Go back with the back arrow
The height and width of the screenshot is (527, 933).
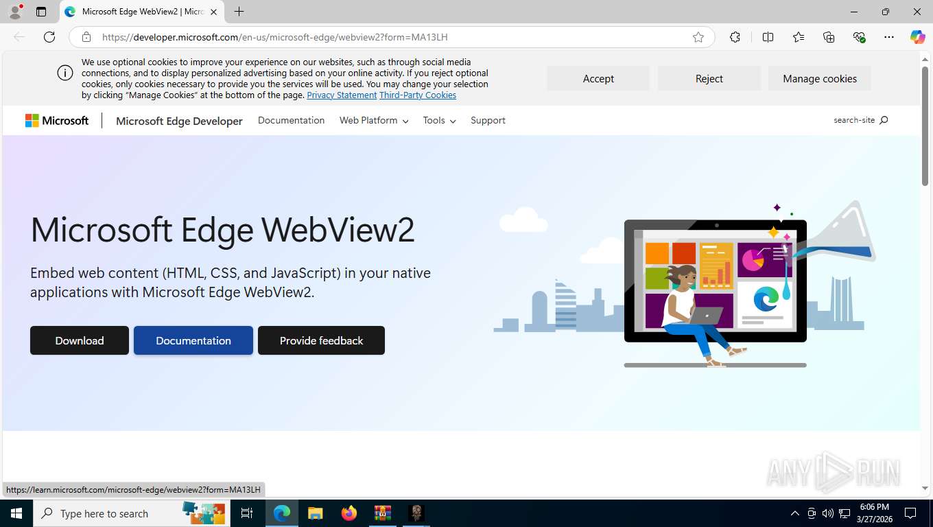pos(19,37)
